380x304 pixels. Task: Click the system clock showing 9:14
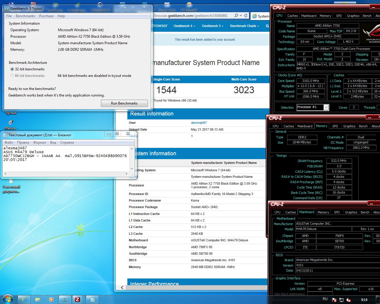364,300
